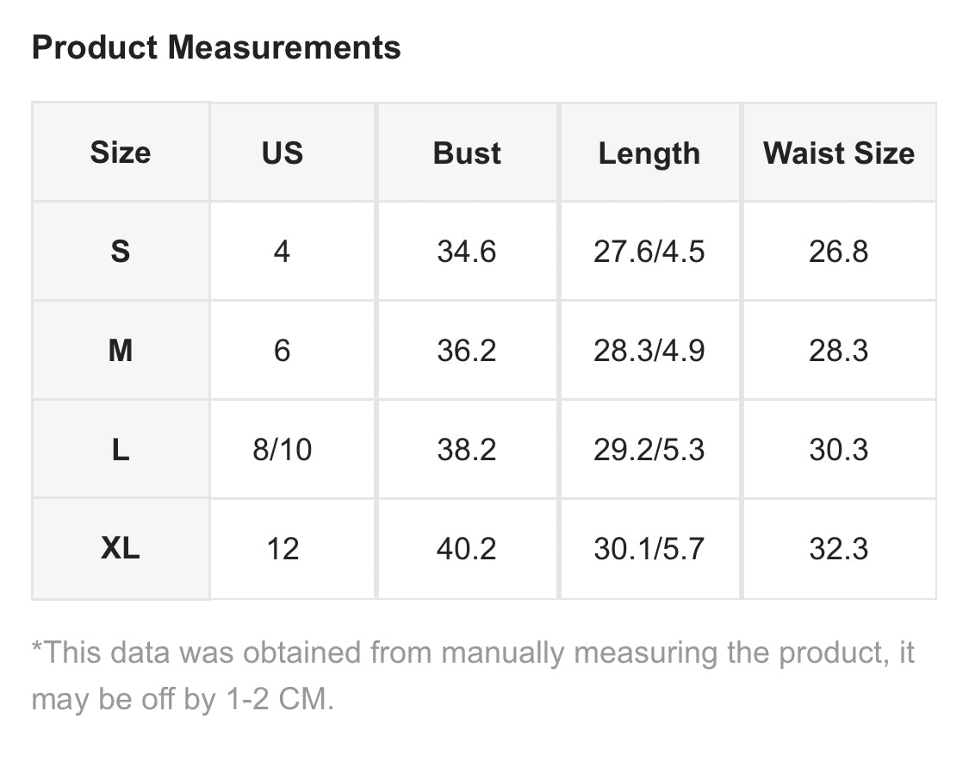The height and width of the screenshot is (761, 969).
Task: Select the waist value 26.8
Action: pos(839,252)
